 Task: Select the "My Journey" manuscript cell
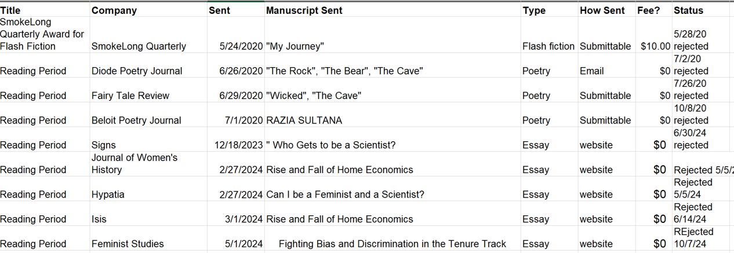coord(393,35)
